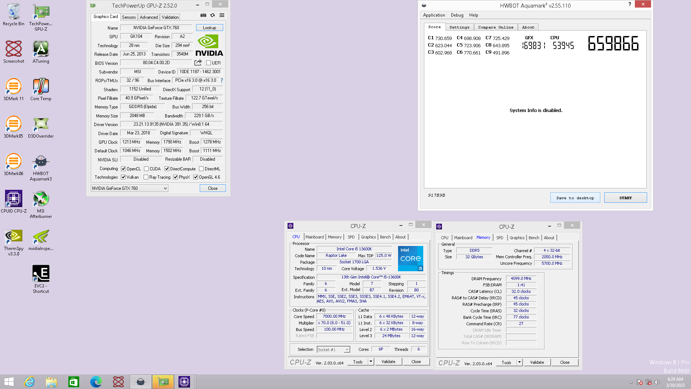Toggle CUDA checkbox
The image size is (691, 389).
[x=146, y=169]
